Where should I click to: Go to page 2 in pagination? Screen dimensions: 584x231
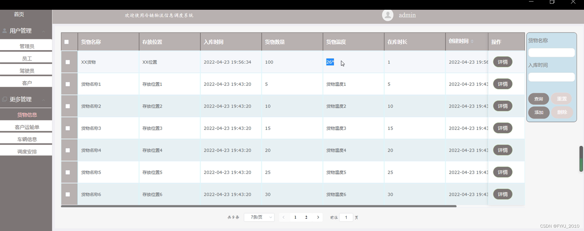(x=306, y=217)
